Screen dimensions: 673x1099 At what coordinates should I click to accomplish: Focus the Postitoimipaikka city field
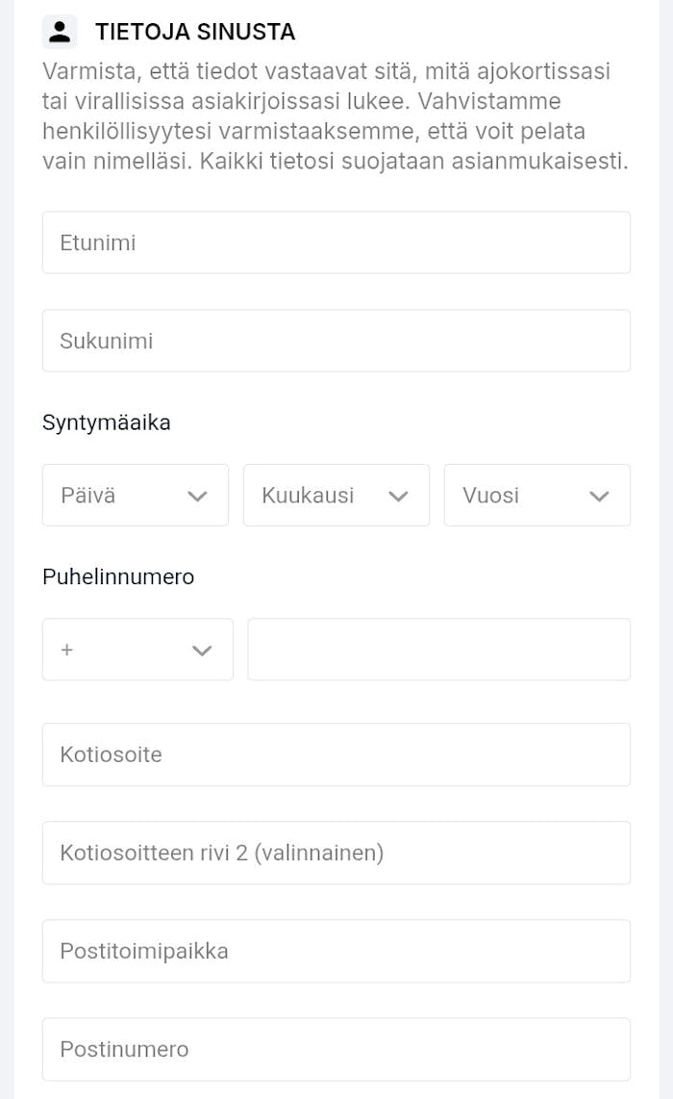(x=336, y=951)
